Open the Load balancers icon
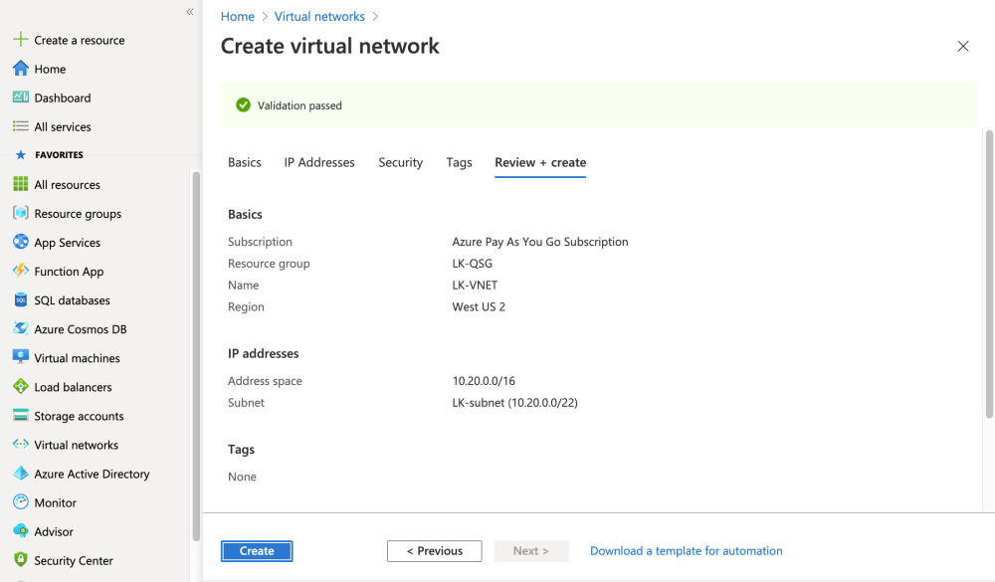 click(x=20, y=386)
